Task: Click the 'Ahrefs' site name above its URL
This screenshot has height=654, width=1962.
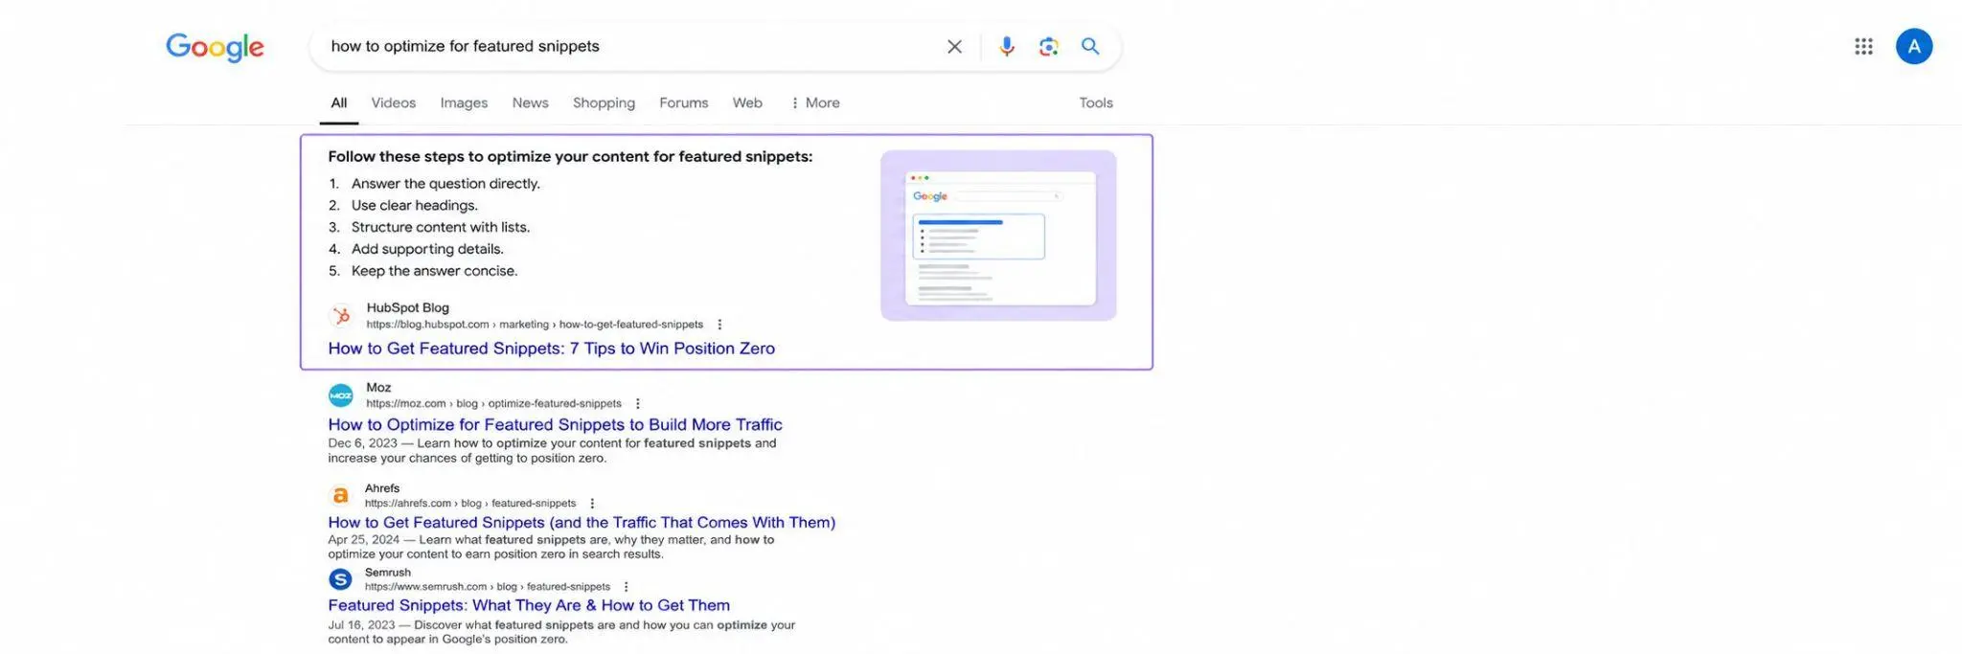Action: (382, 488)
